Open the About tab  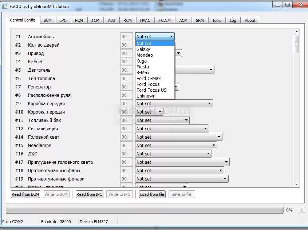pyautogui.click(x=250, y=20)
